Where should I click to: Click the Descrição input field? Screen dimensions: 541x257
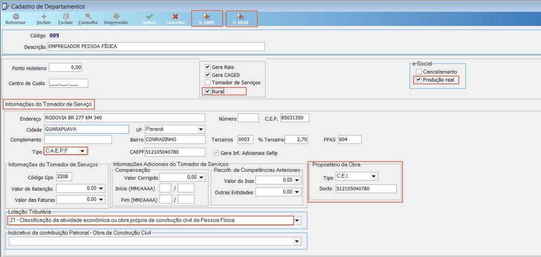point(156,47)
